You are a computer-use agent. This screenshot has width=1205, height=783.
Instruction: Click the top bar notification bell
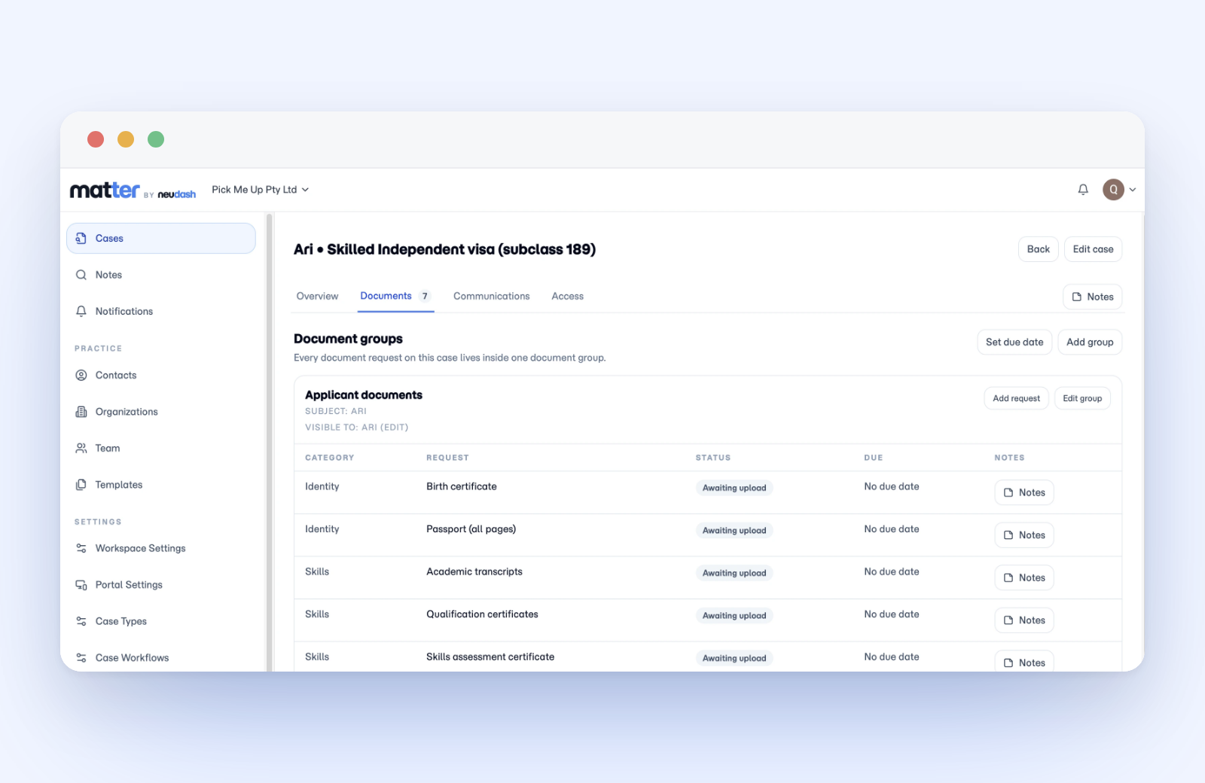tap(1083, 190)
